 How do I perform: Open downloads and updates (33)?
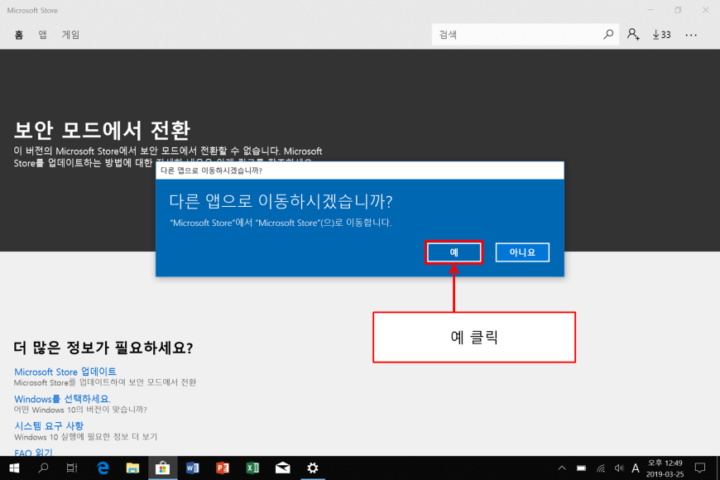coord(662,35)
